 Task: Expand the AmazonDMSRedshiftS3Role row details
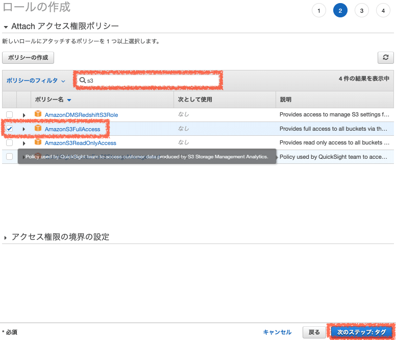pos(24,115)
